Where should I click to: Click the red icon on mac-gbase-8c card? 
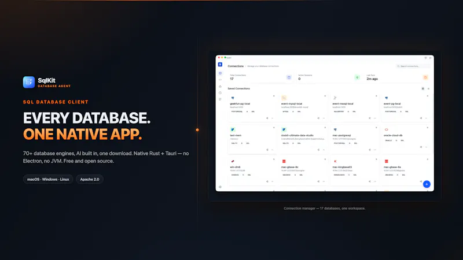tap(284, 161)
